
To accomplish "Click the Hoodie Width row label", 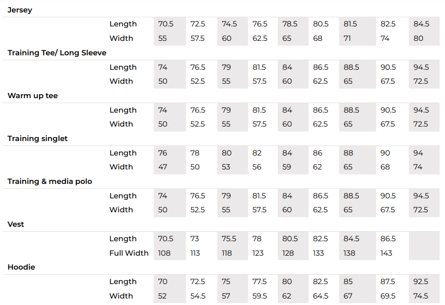I will (121, 296).
